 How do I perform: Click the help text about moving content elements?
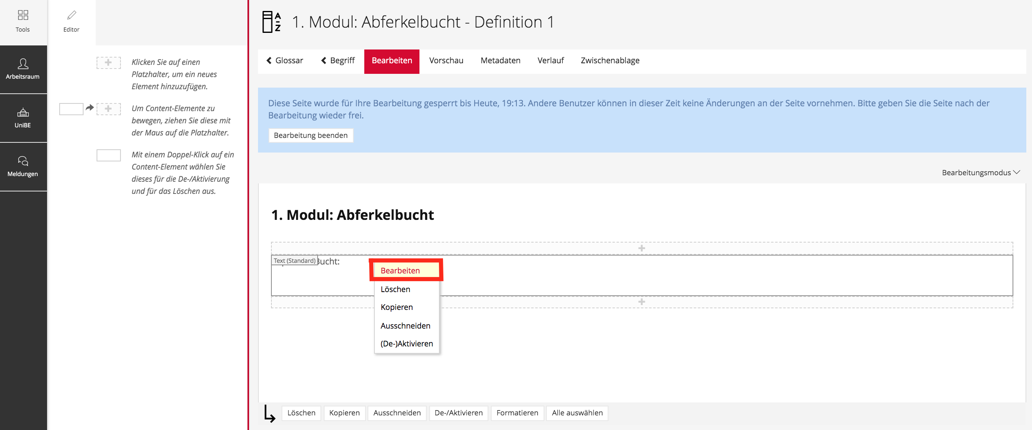coord(181,120)
